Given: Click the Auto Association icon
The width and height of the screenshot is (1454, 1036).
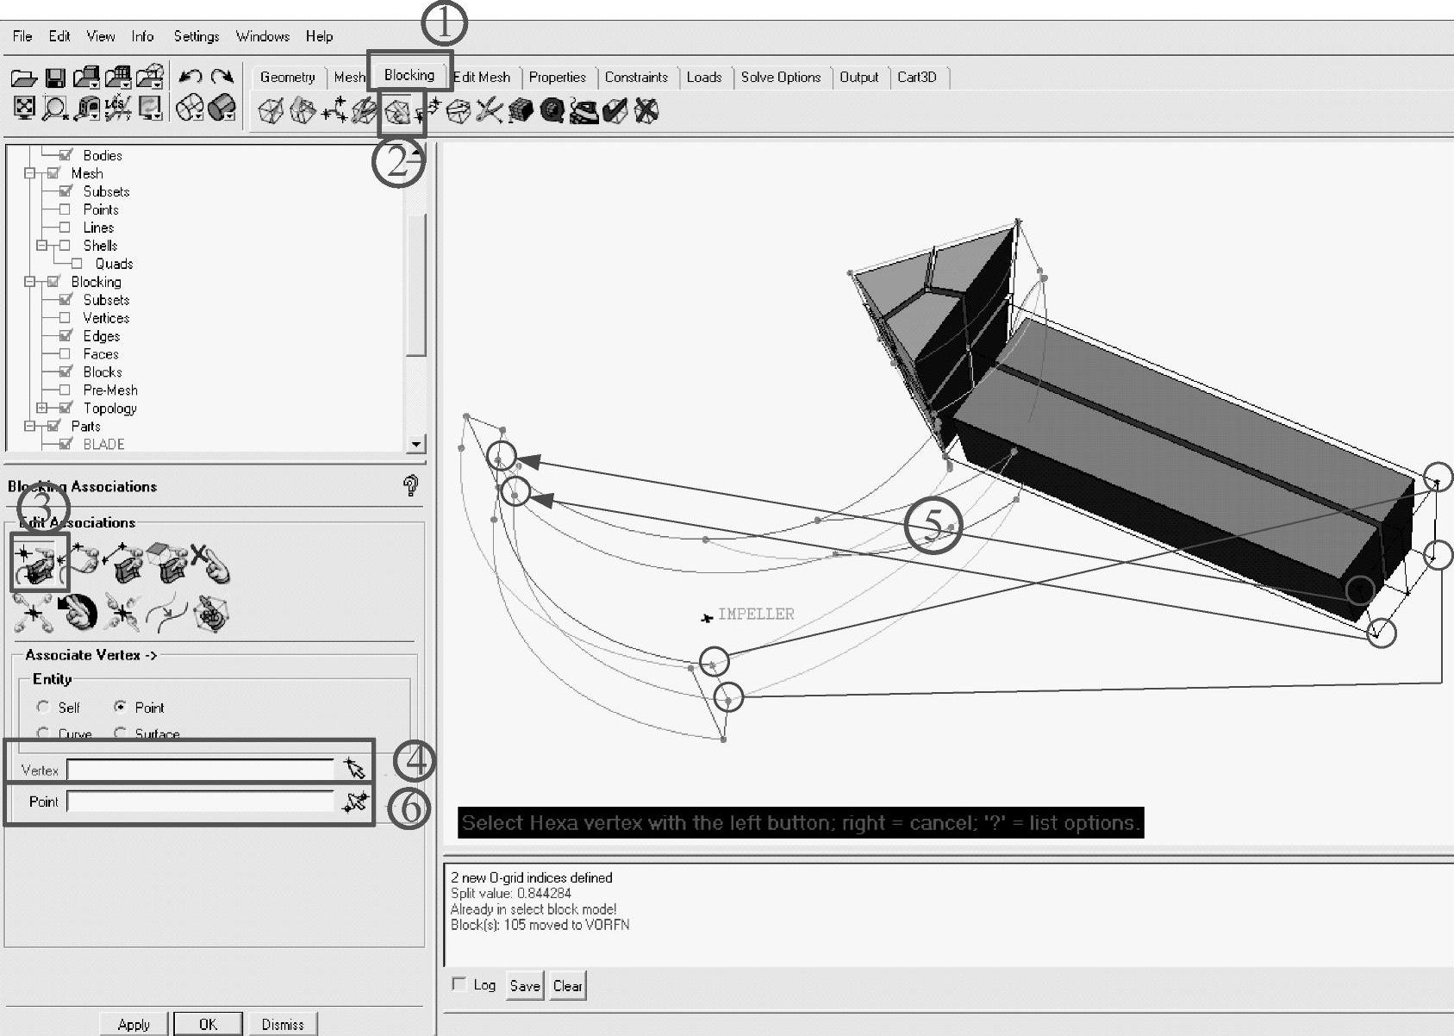Looking at the screenshot, I should coord(211,612).
